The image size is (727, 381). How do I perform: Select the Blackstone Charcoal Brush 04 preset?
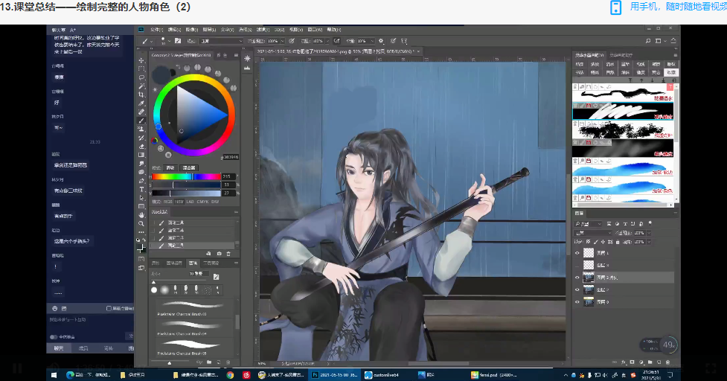click(x=193, y=327)
